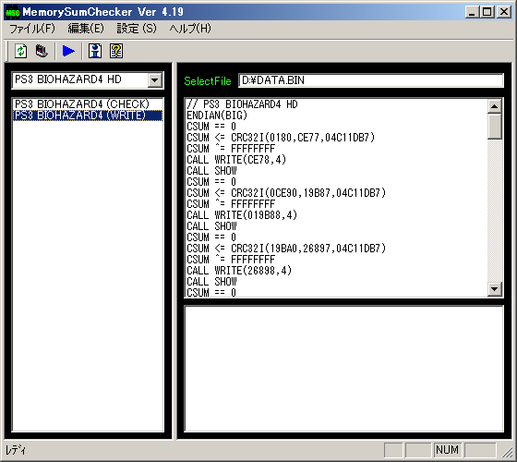
Task: Open the 設定(S) menu
Action: pos(137,29)
